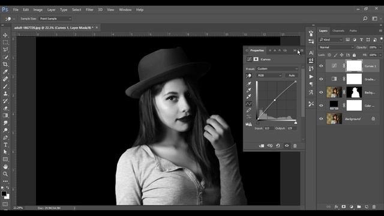Toggle visibility of the Color Fill layer
Image resolution: width=384 pixels, height=216 pixels.
(322, 106)
